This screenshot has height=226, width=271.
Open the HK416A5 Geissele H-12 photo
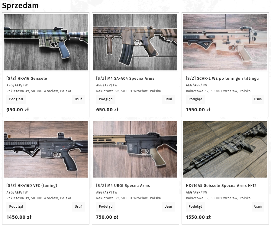(x=225, y=149)
